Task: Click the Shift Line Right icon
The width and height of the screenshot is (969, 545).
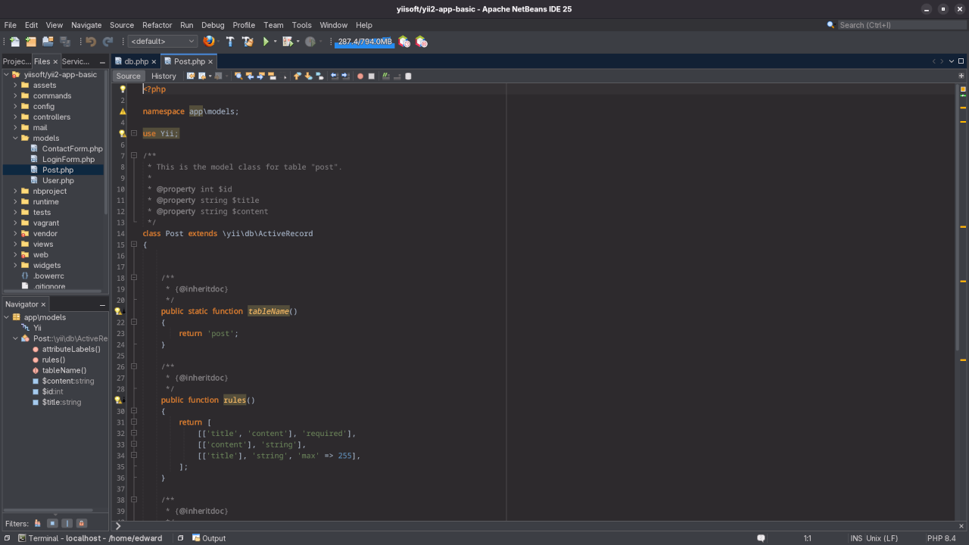Action: [345, 76]
